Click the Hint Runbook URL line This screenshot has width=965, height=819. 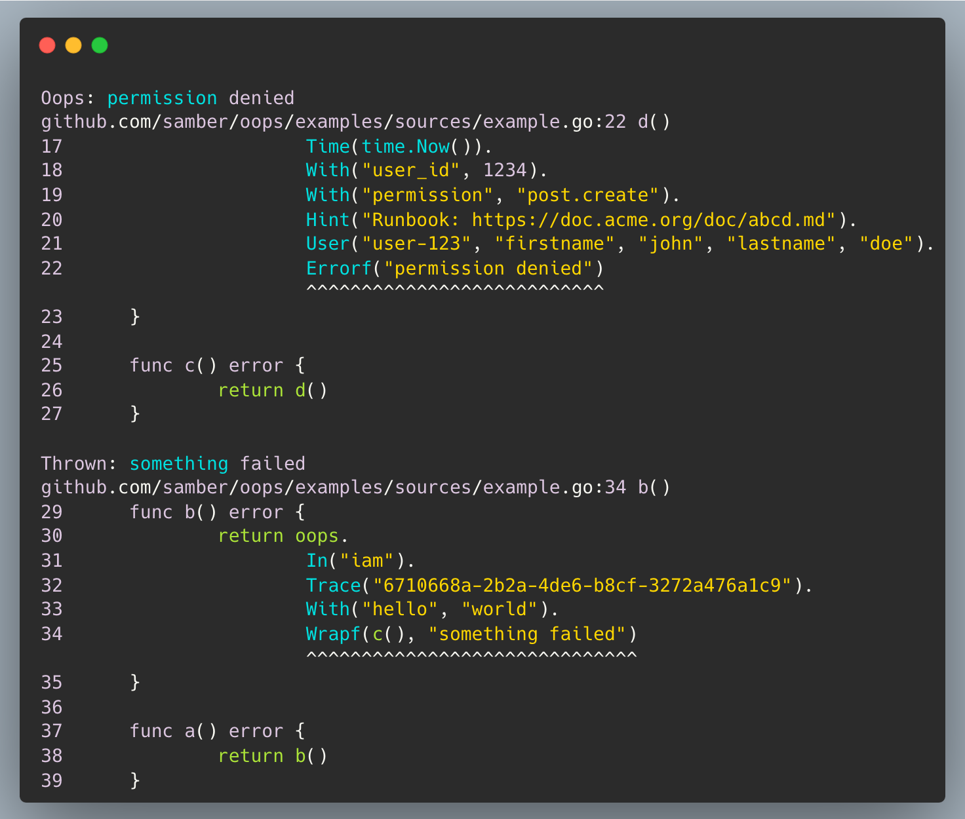pos(581,219)
